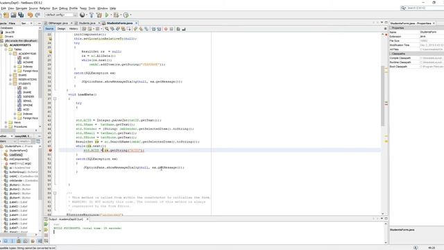
Task: Click the Comment icon in the editor toolbar
Action: 178,28
